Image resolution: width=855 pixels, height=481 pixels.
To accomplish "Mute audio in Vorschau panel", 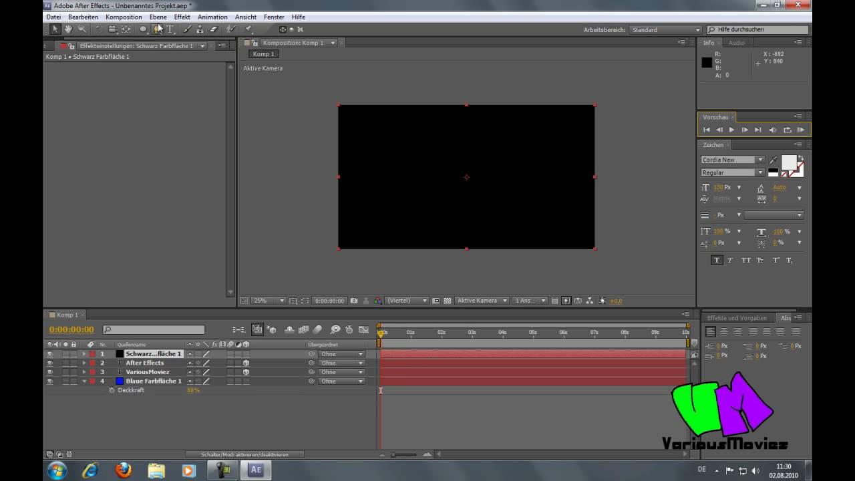I will (x=773, y=130).
